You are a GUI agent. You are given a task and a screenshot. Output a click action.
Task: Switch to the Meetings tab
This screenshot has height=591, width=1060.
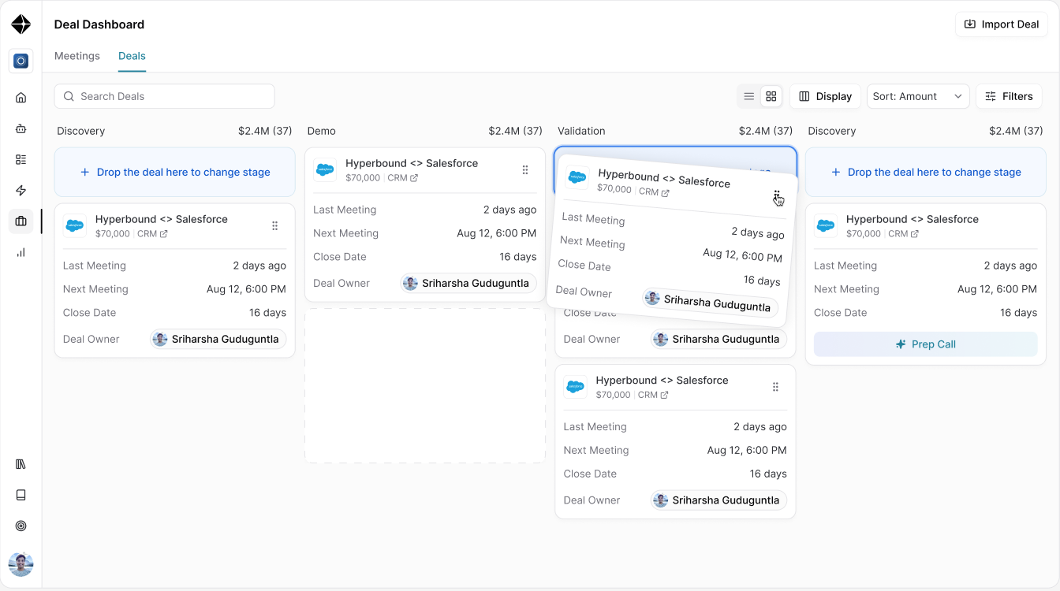(x=77, y=56)
